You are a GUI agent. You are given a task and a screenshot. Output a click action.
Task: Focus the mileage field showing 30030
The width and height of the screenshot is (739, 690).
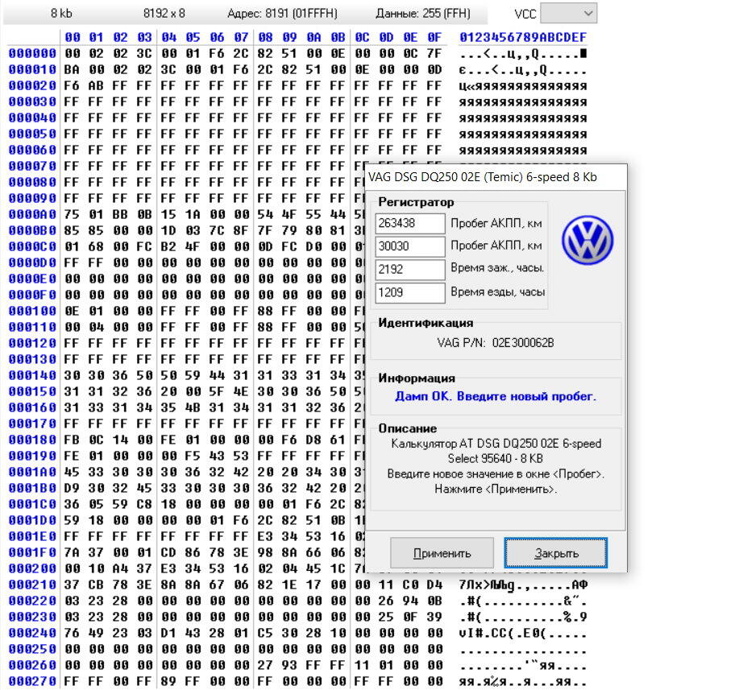click(410, 246)
